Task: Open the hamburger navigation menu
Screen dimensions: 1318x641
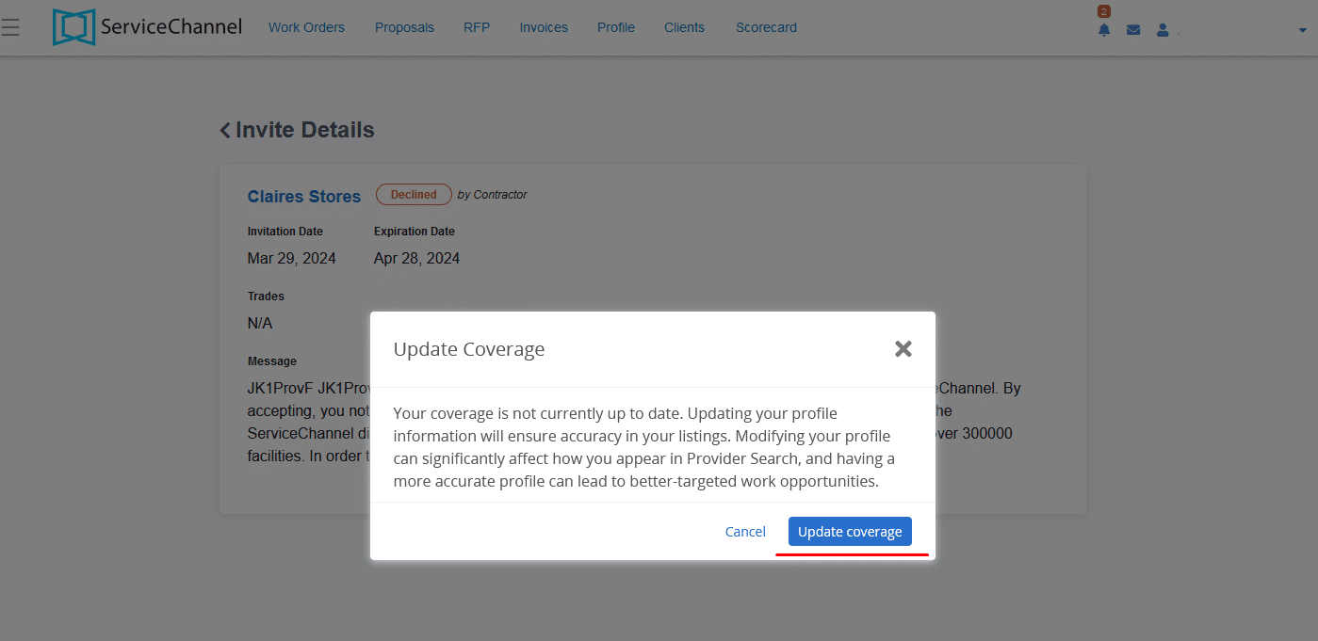Action: tap(11, 26)
